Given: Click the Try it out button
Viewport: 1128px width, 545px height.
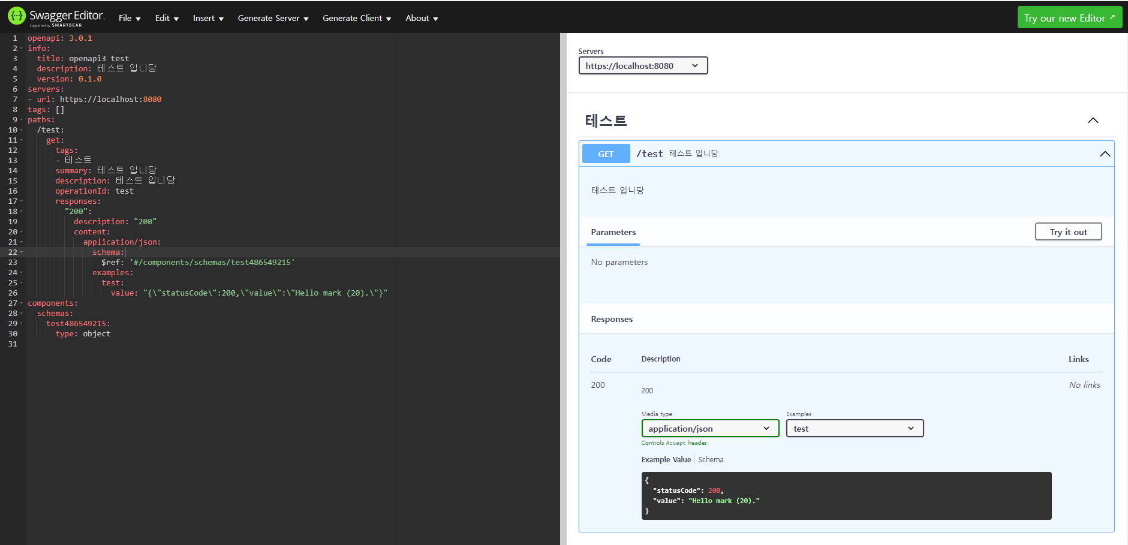Looking at the screenshot, I should click(x=1068, y=232).
